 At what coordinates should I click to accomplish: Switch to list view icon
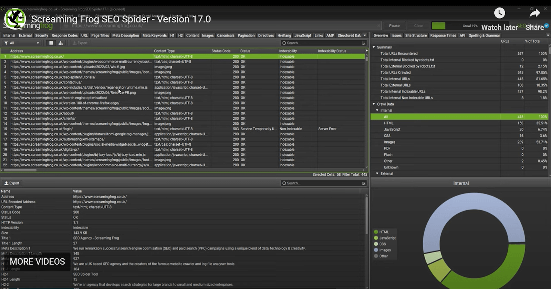pos(51,43)
